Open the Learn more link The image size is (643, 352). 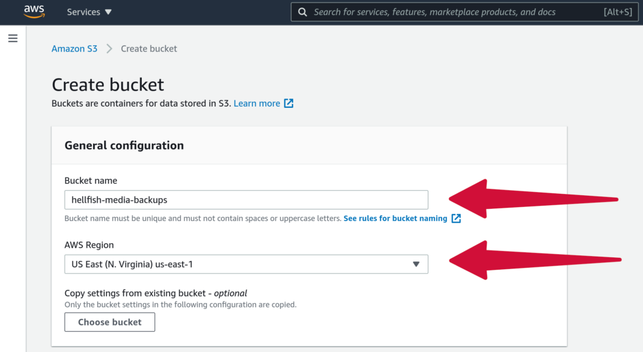point(257,104)
